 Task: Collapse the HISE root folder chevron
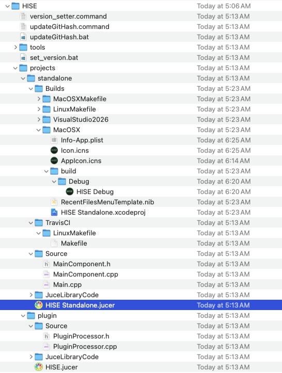8,6
